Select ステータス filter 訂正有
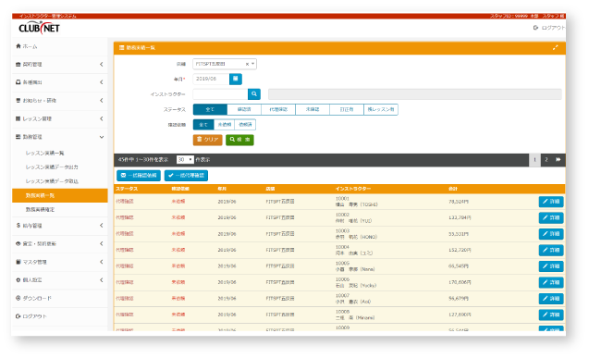Viewport: 589px width, 358px height. coord(347,109)
